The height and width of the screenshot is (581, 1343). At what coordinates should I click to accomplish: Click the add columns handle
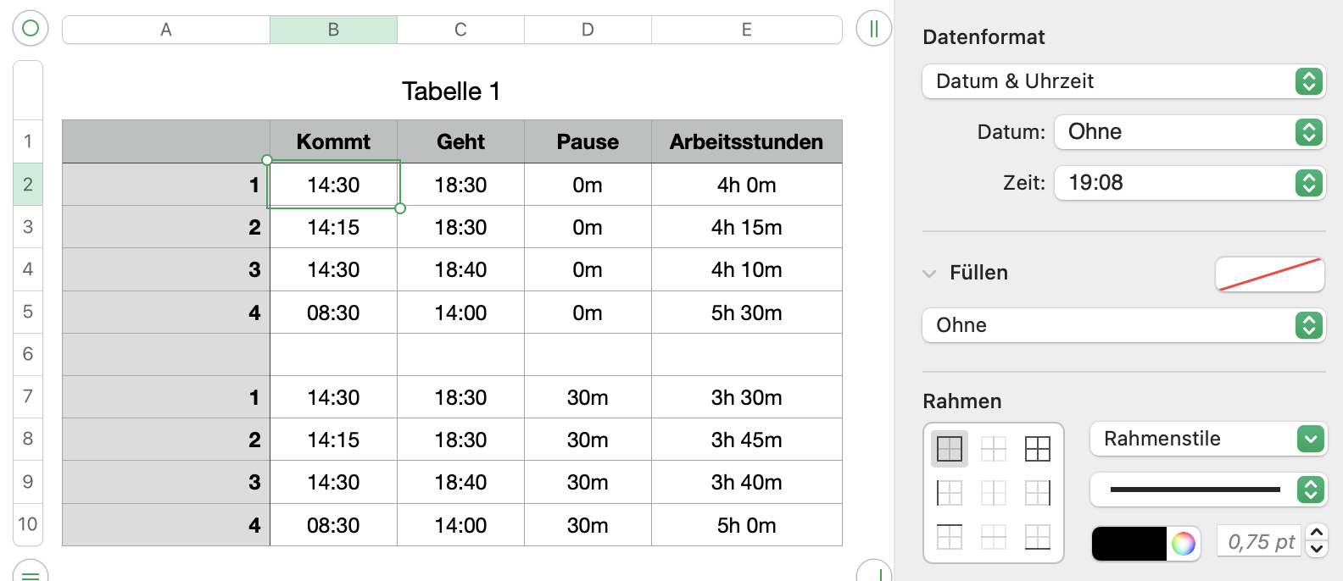click(x=874, y=29)
